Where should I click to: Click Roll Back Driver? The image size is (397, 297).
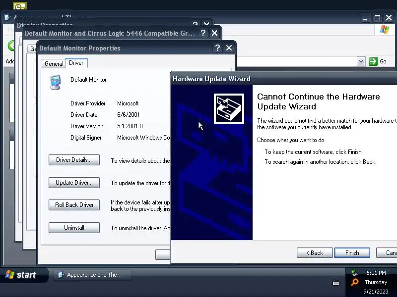(x=74, y=205)
